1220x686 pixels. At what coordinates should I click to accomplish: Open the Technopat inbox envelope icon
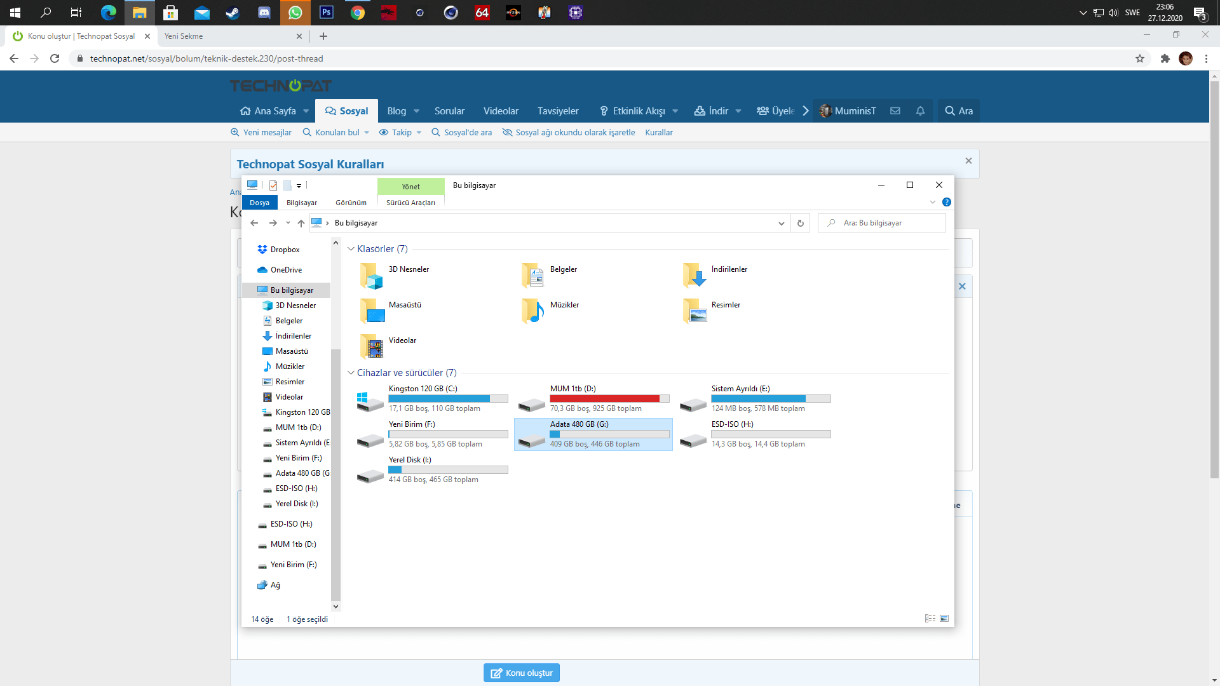click(x=895, y=111)
